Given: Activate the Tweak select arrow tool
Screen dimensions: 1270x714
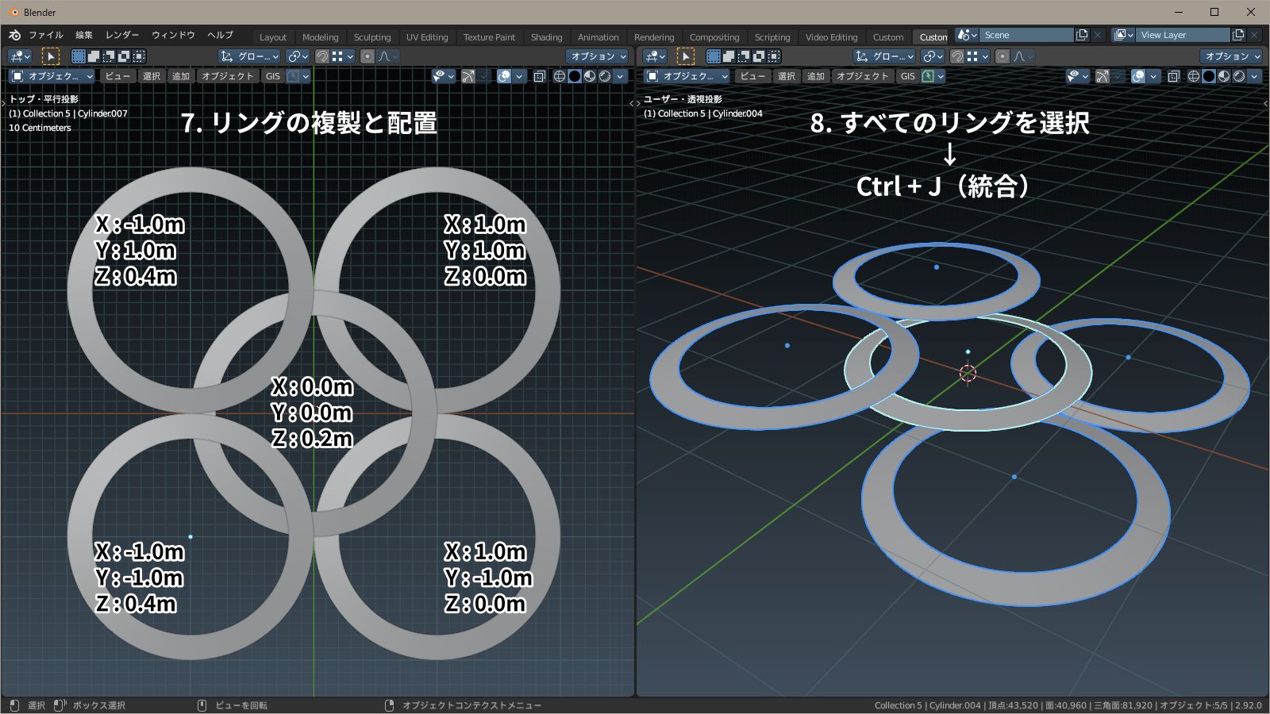Looking at the screenshot, I should (x=50, y=56).
